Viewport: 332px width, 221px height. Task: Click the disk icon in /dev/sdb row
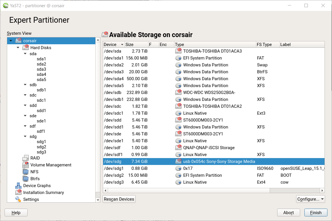coord(178,92)
